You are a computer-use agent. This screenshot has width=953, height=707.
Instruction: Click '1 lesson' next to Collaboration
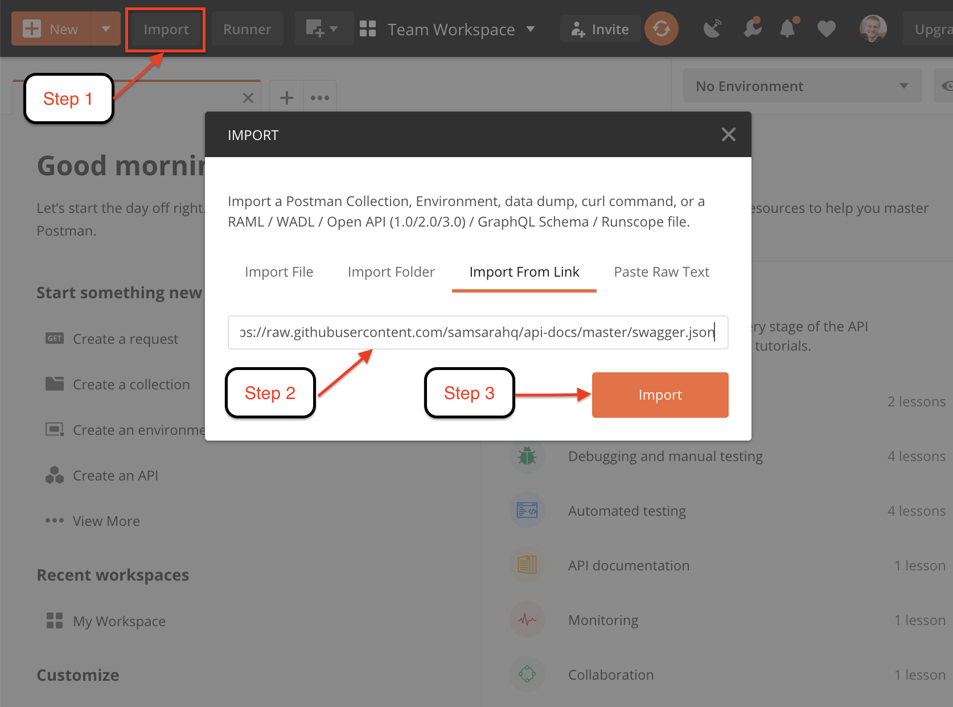tap(920, 675)
